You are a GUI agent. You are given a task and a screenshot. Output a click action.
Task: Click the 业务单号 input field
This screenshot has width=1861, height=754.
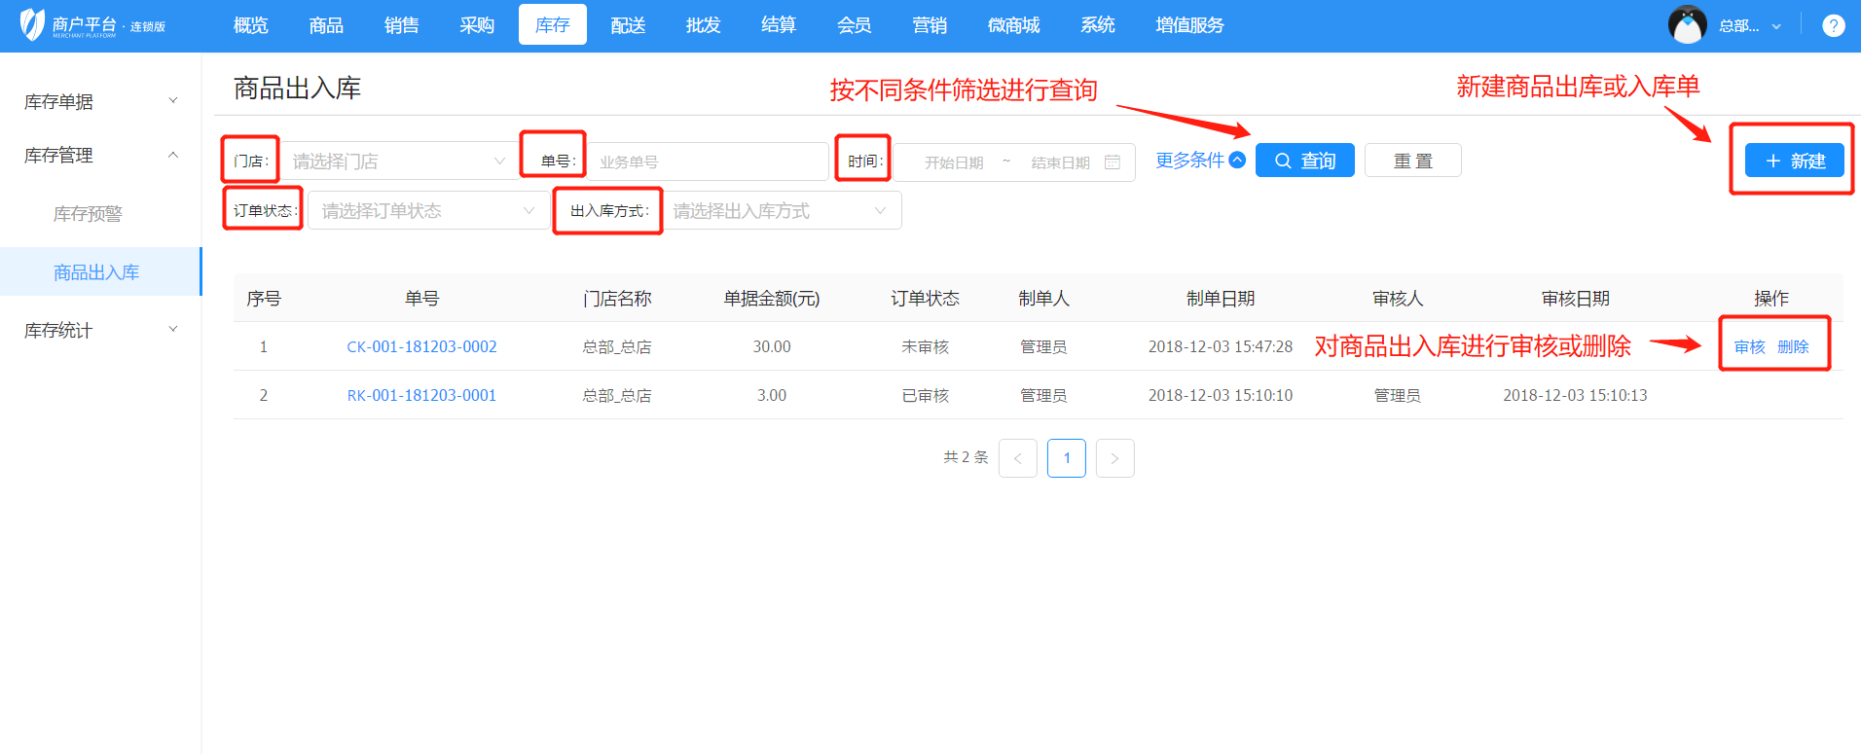point(707,162)
